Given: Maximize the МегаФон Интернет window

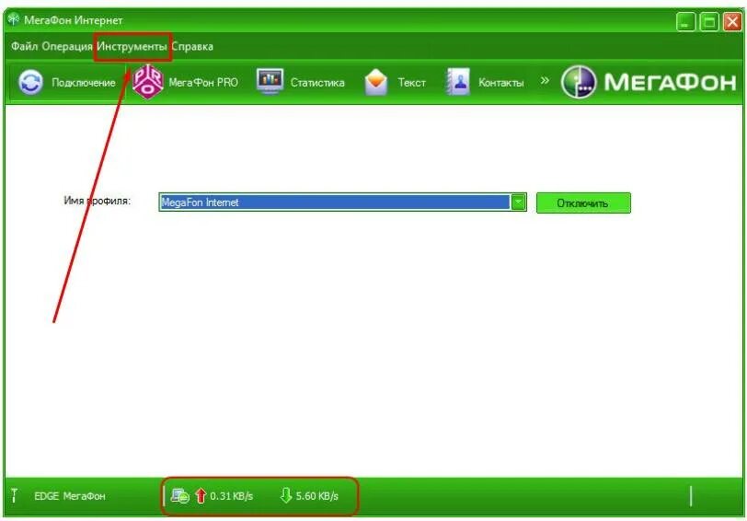Looking at the screenshot, I should click(x=708, y=21).
